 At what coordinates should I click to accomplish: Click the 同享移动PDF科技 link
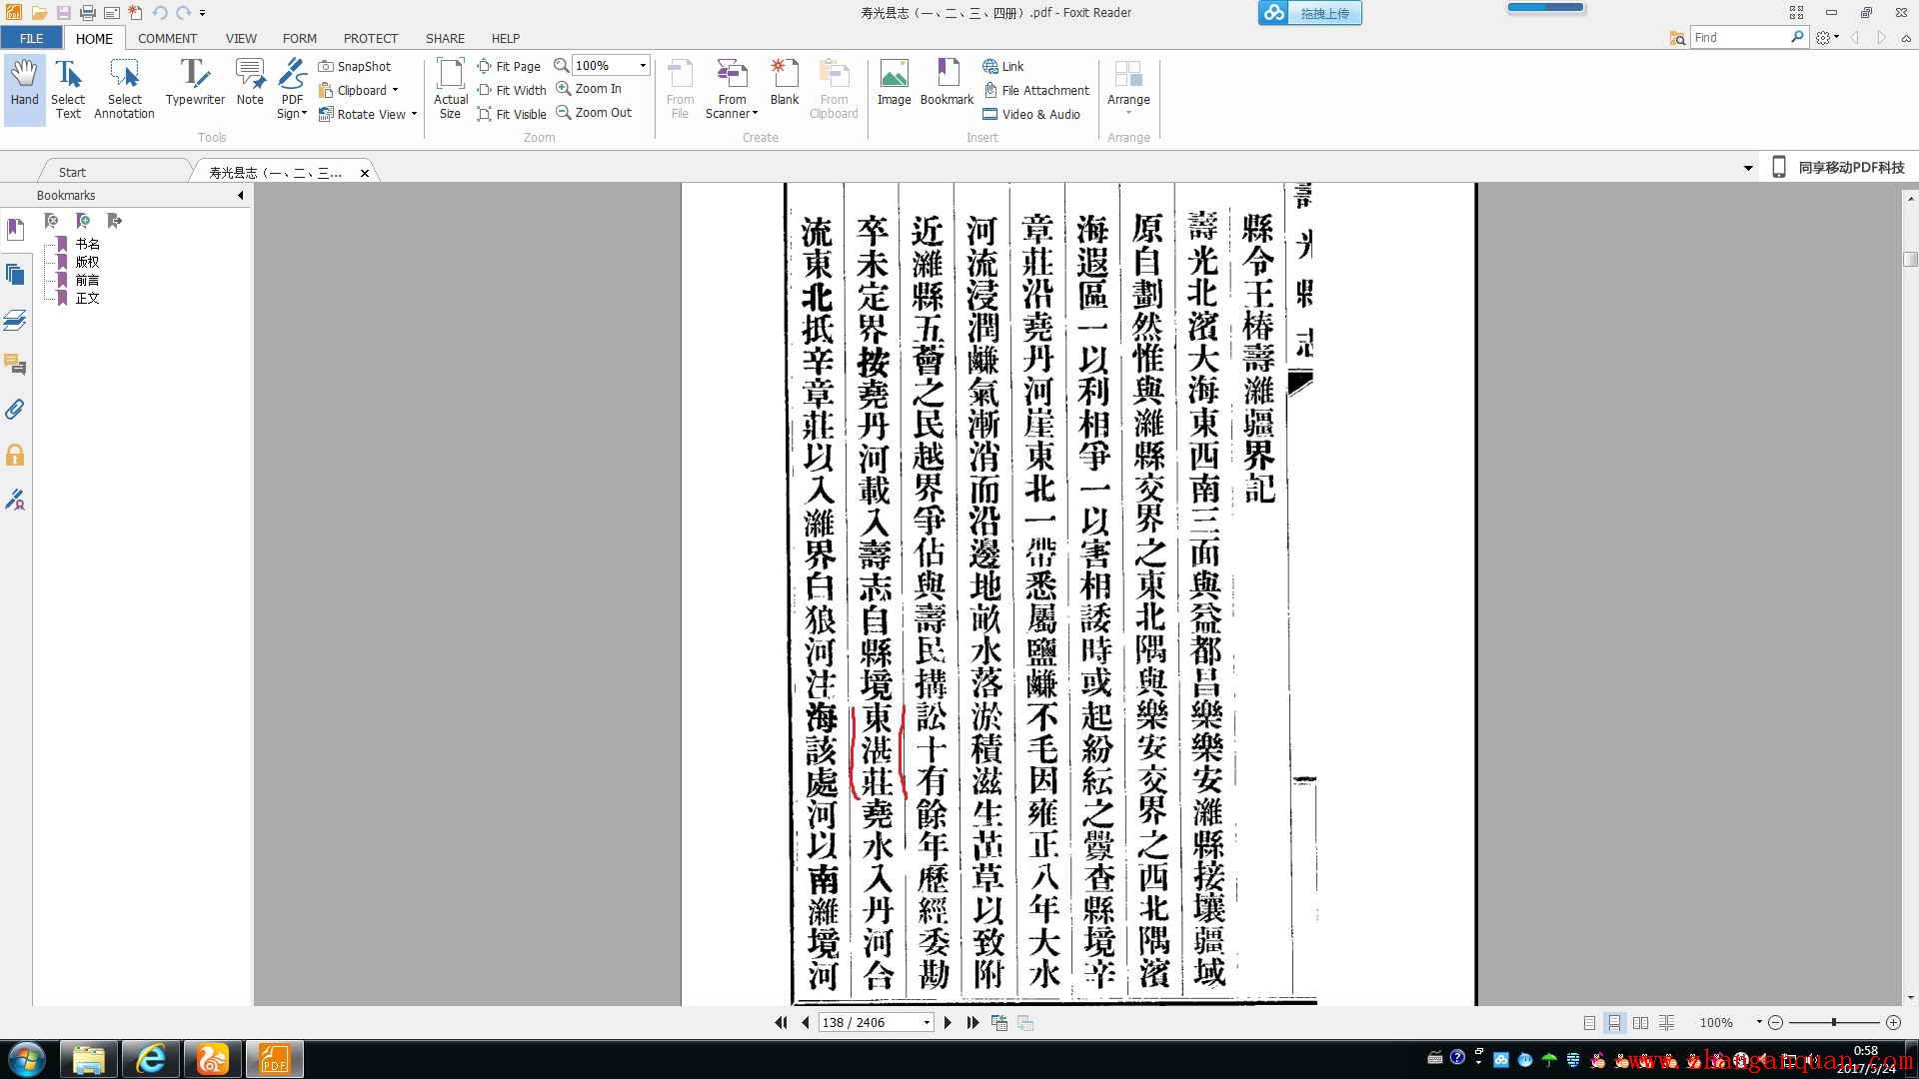pyautogui.click(x=1851, y=168)
